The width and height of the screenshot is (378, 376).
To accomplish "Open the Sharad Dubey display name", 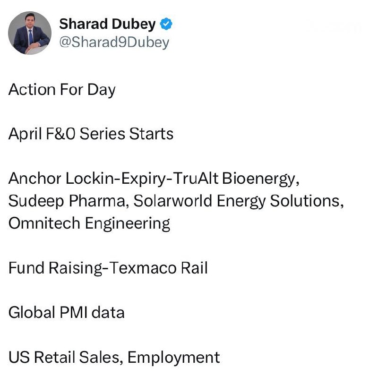I will click(107, 24).
